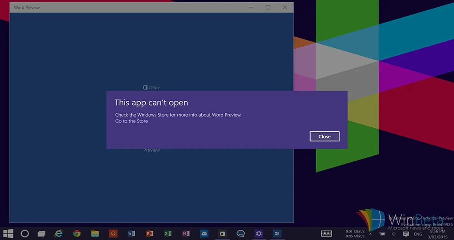Open File Explorer from taskbar
This screenshot has height=240, width=454.
[95, 233]
